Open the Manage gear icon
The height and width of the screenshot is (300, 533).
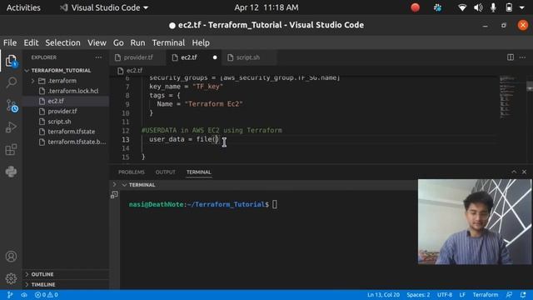point(11,278)
